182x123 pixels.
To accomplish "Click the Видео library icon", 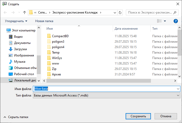I will point(11,37).
